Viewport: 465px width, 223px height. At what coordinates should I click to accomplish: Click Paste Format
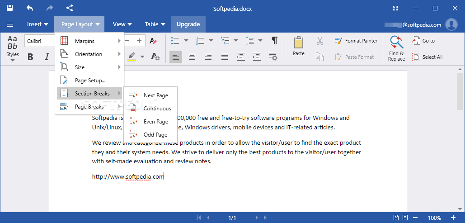pyautogui.click(x=354, y=57)
